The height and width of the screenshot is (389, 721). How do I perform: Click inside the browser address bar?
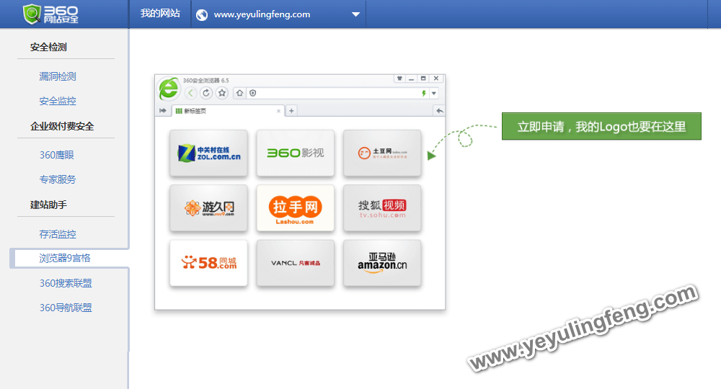338,93
